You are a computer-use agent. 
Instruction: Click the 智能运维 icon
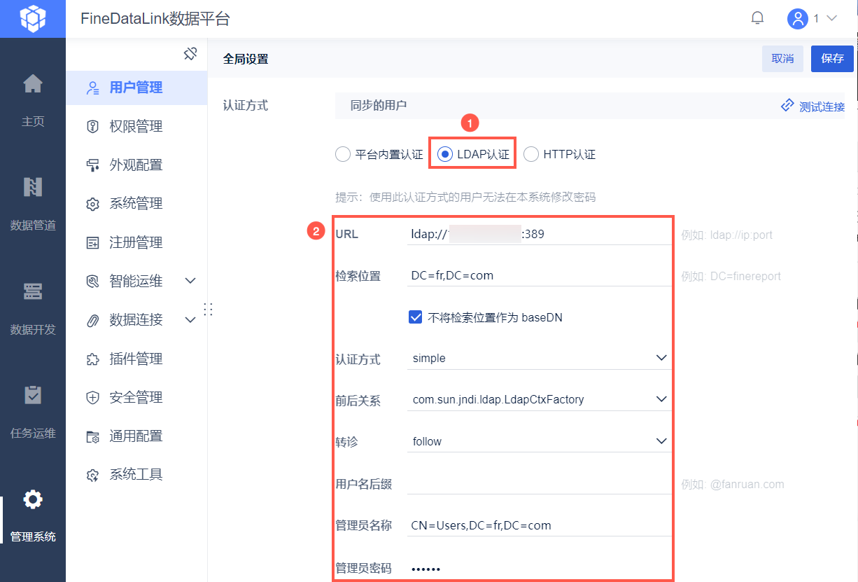point(92,282)
